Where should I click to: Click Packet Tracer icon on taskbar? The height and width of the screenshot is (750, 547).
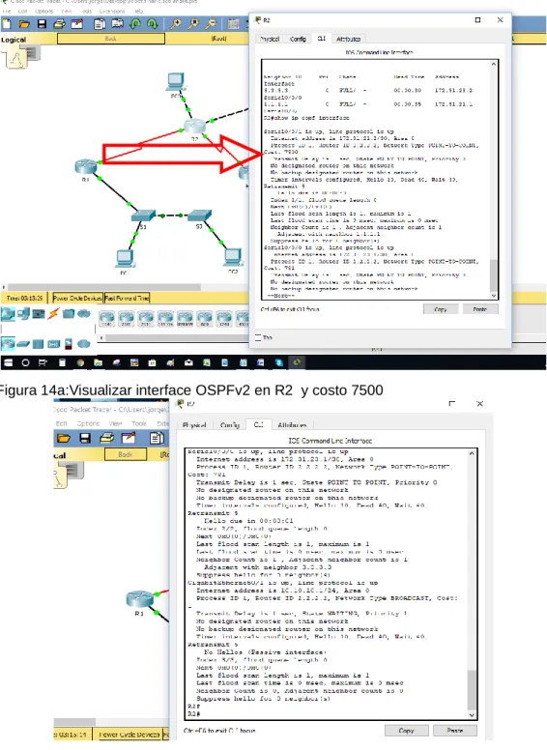point(297,362)
